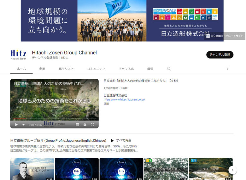The width and height of the screenshot is (246, 180).
Task: Open the 5:55 Hitz video next to the E.H. ハンター thumbnail
Action: coord(77,169)
